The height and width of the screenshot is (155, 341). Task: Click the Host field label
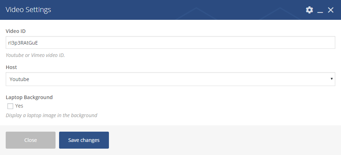click(x=11, y=67)
